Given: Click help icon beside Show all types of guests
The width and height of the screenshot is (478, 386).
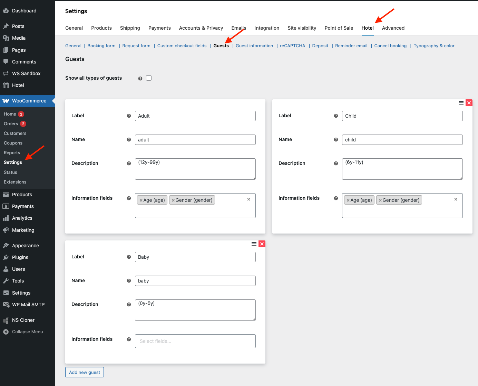Looking at the screenshot, I should point(140,78).
